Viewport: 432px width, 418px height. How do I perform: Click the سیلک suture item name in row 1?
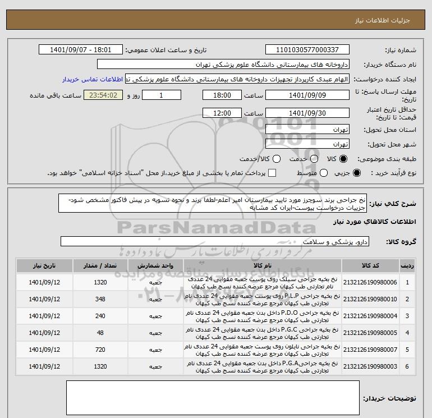263,283
